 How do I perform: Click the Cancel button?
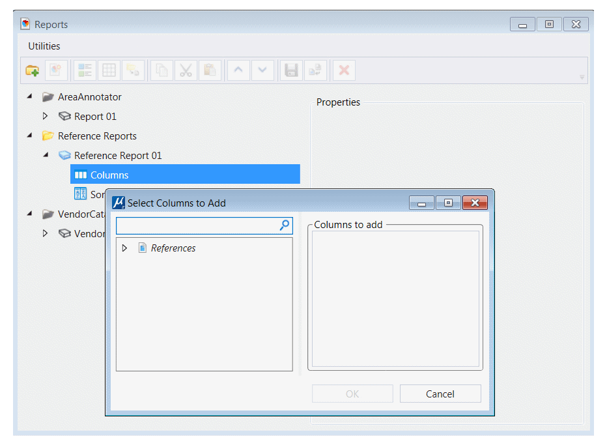440,394
